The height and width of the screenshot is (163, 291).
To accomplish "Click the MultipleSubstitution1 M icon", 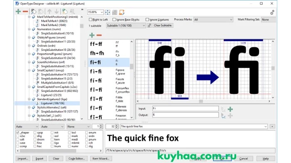I will [38, 83].
